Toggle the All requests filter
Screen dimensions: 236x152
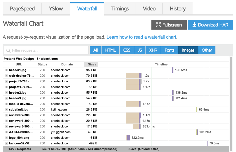[95, 50]
